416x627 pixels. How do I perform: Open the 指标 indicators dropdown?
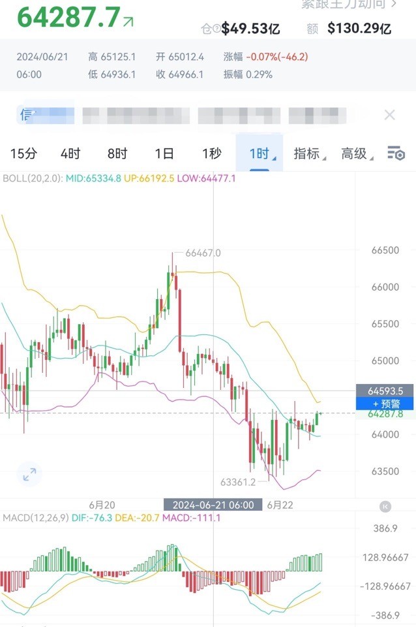[x=310, y=153]
